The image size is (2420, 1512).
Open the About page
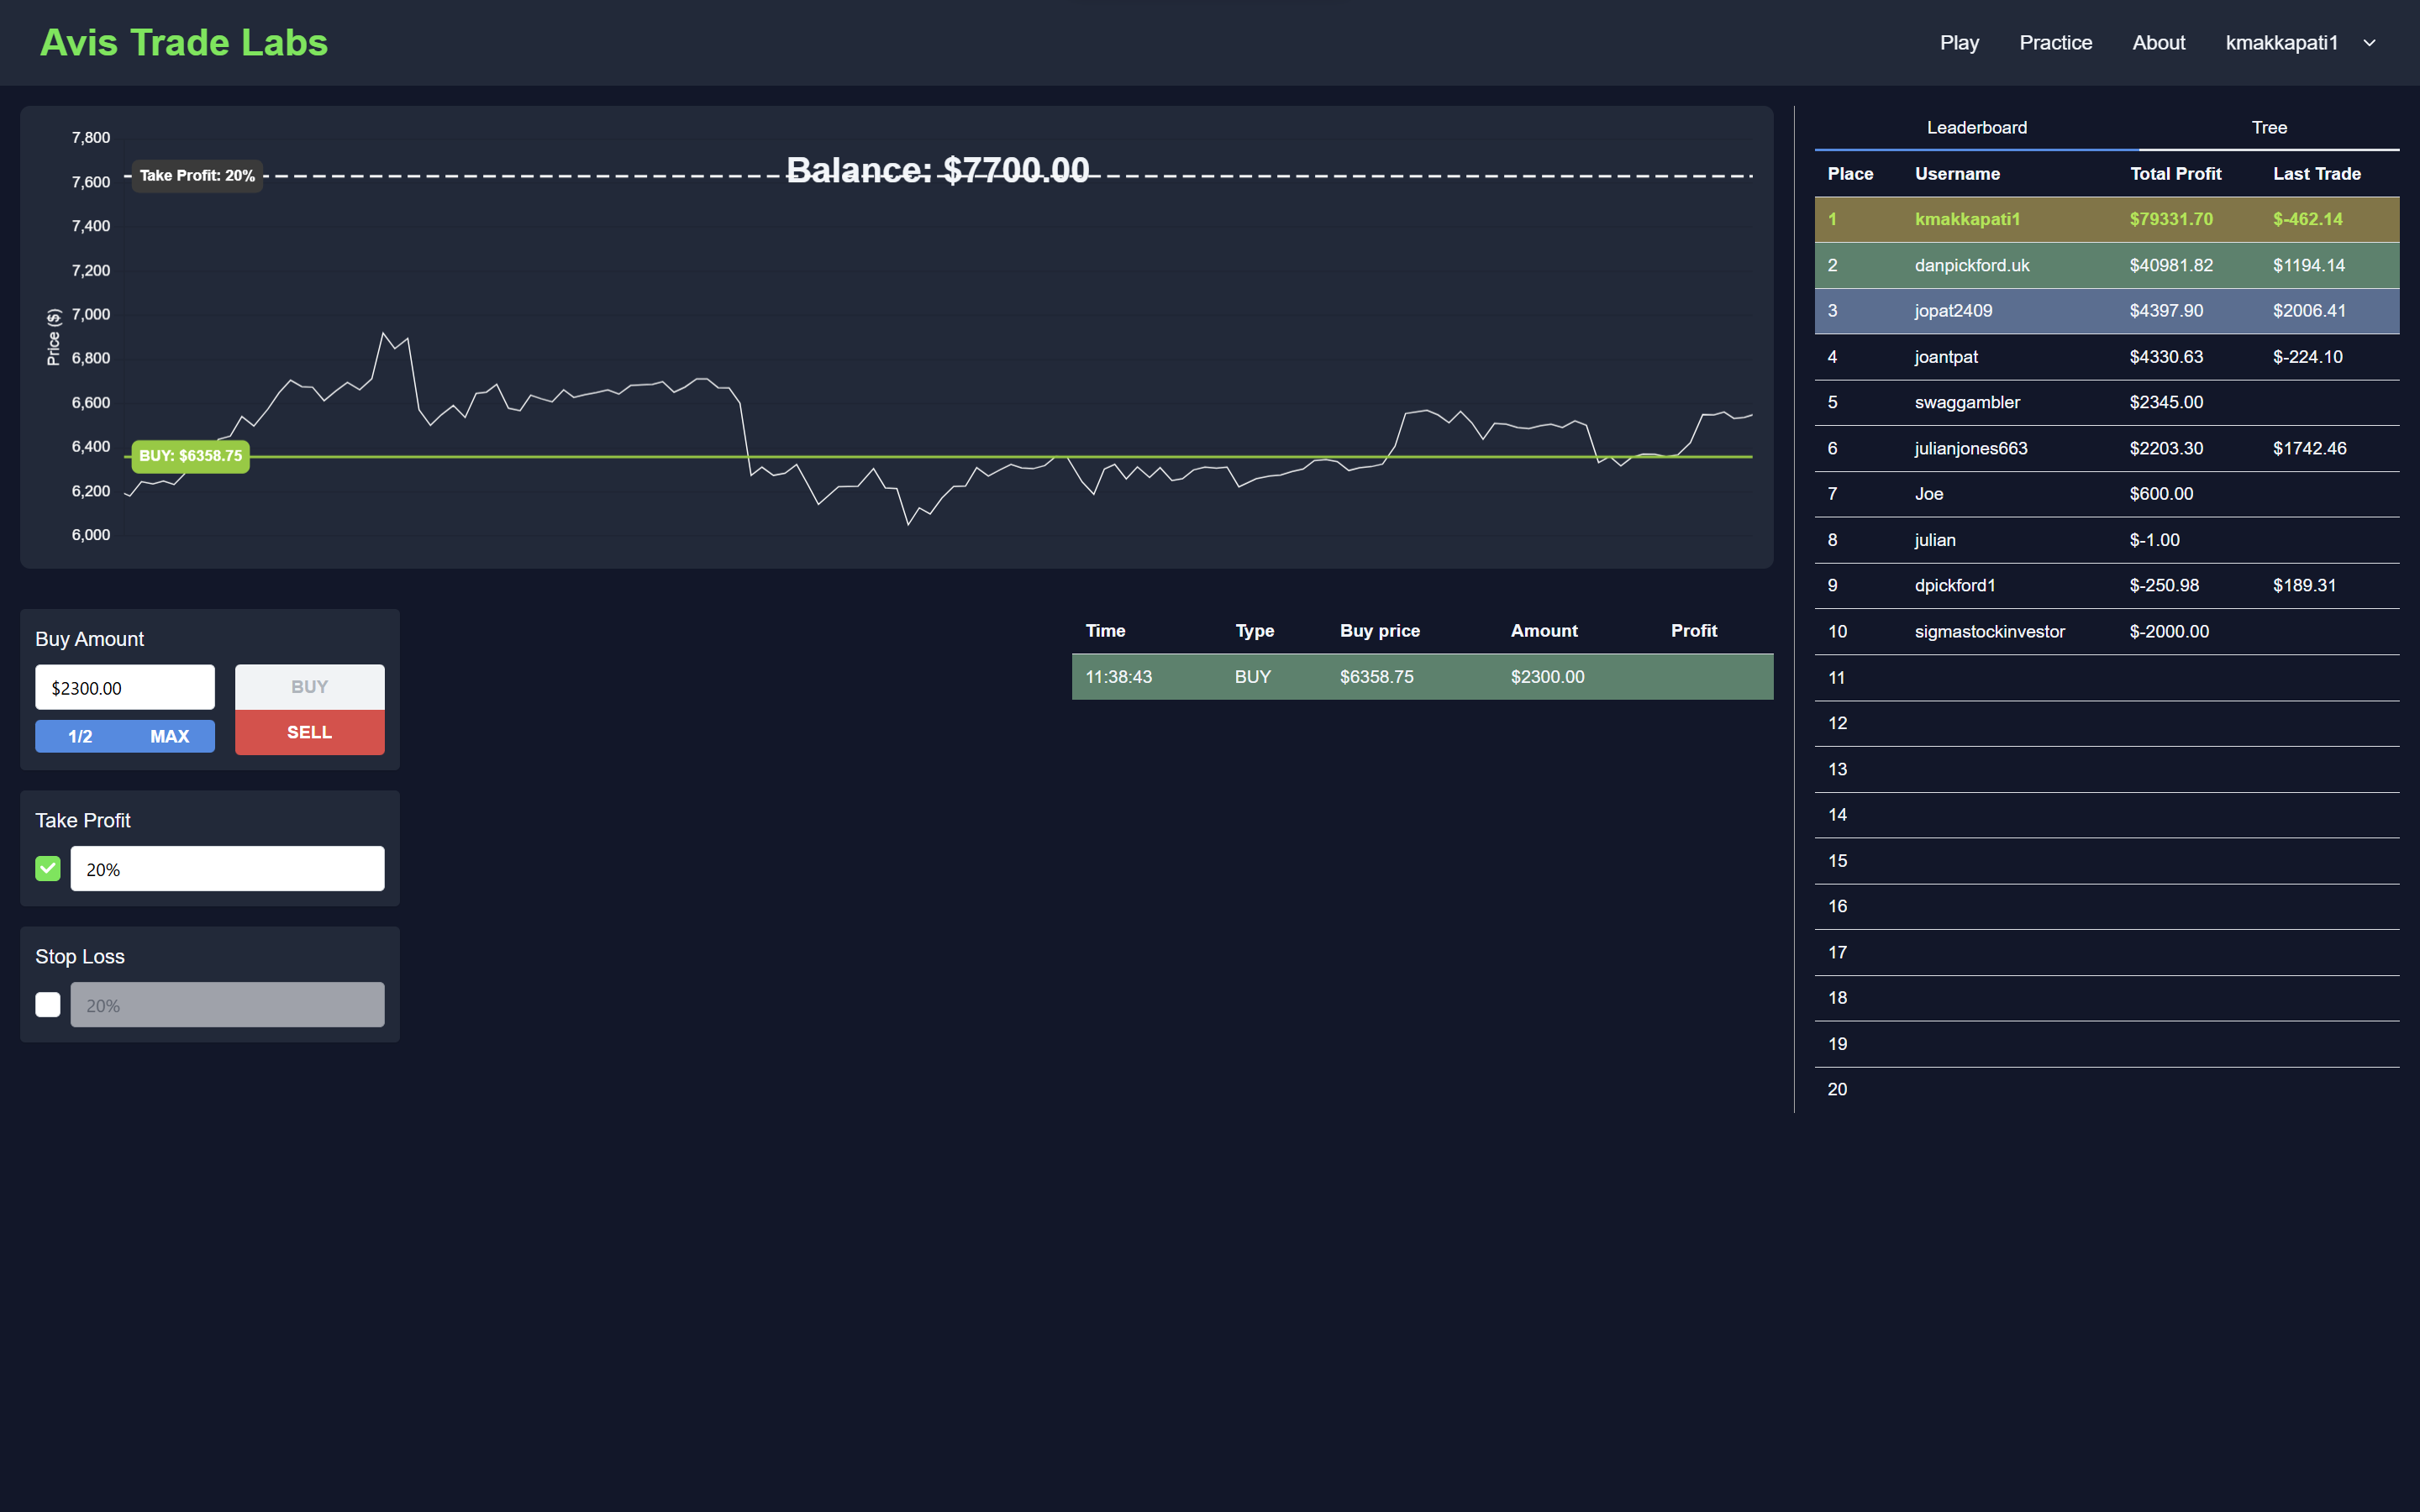(2158, 43)
